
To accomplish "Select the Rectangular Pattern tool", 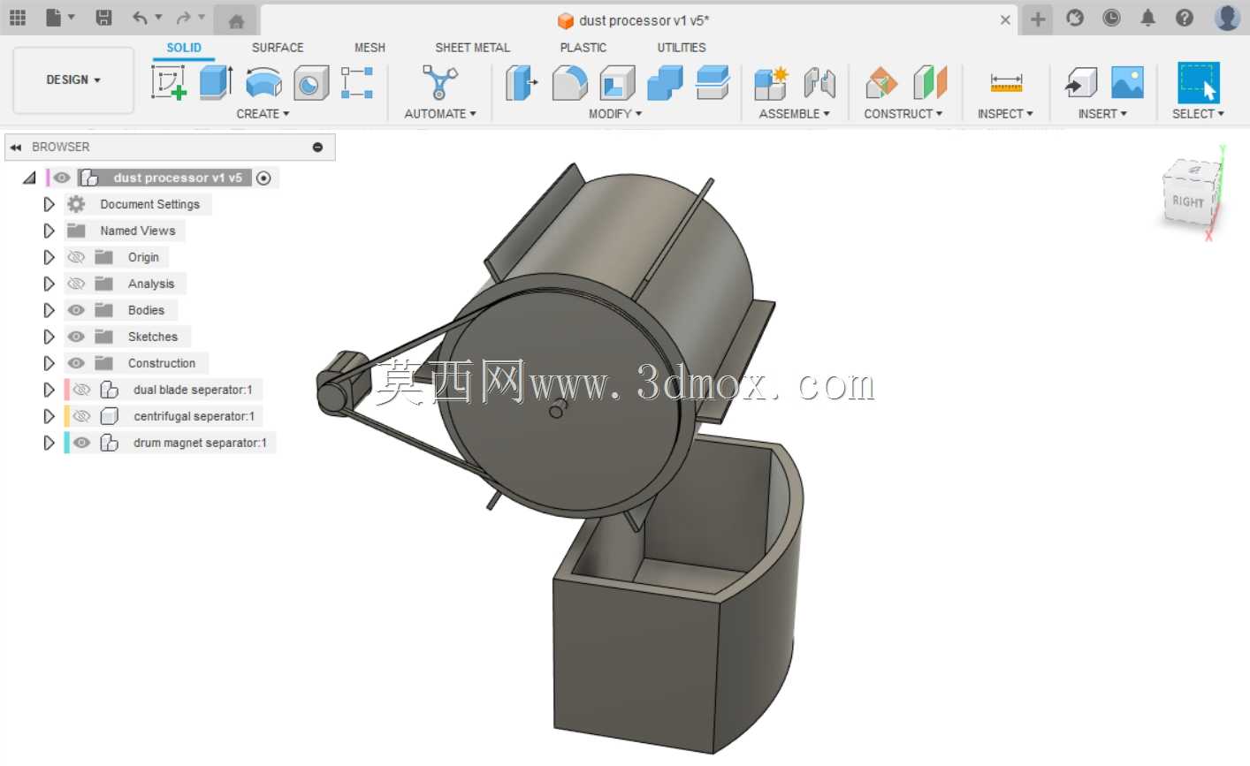I will (x=357, y=82).
